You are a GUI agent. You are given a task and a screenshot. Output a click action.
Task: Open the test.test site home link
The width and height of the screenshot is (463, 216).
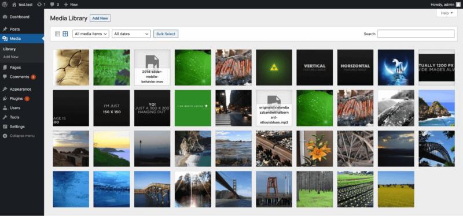(23, 5)
